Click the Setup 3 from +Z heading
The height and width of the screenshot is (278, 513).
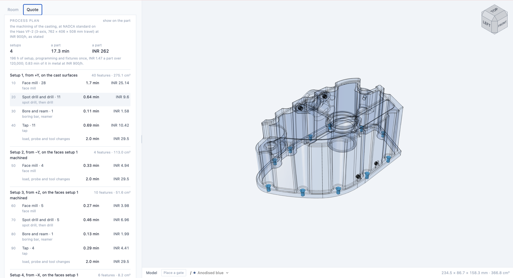point(44,195)
